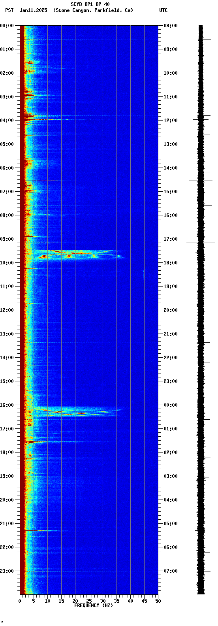The height and width of the screenshot is (626, 218).
Task: Click the frequency axis value 20
Action: point(75,601)
